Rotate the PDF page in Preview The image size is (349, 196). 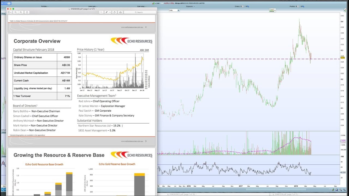[x=115, y=12]
